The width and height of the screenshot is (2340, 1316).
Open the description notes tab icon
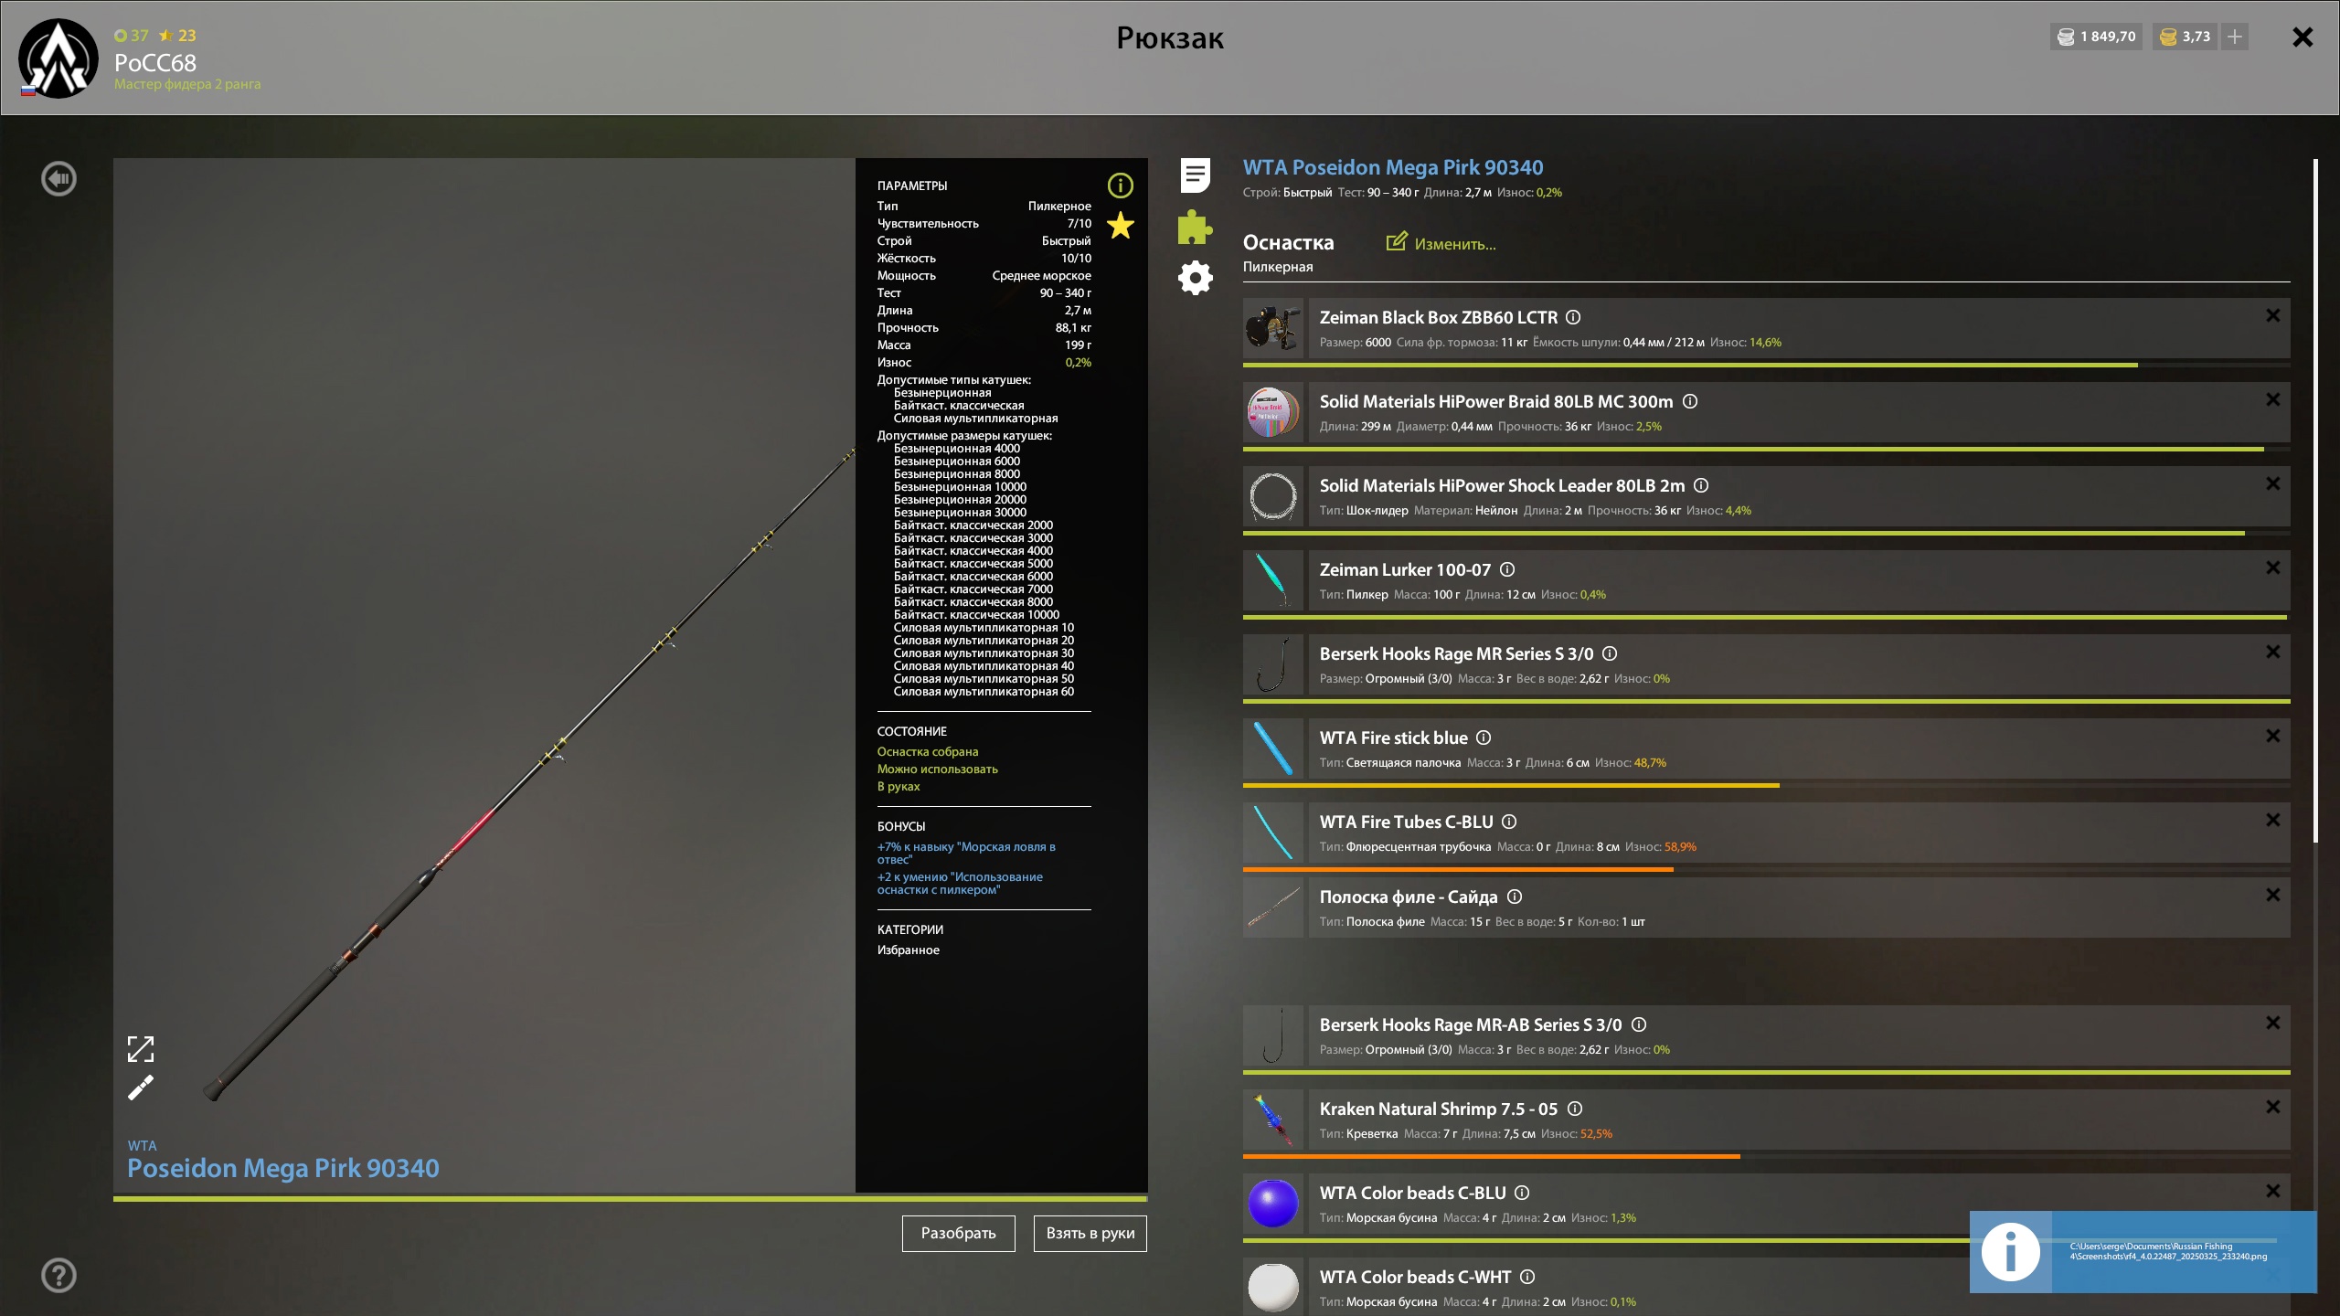[x=1196, y=175]
